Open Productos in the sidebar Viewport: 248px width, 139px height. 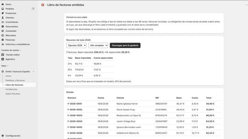point(11,13)
